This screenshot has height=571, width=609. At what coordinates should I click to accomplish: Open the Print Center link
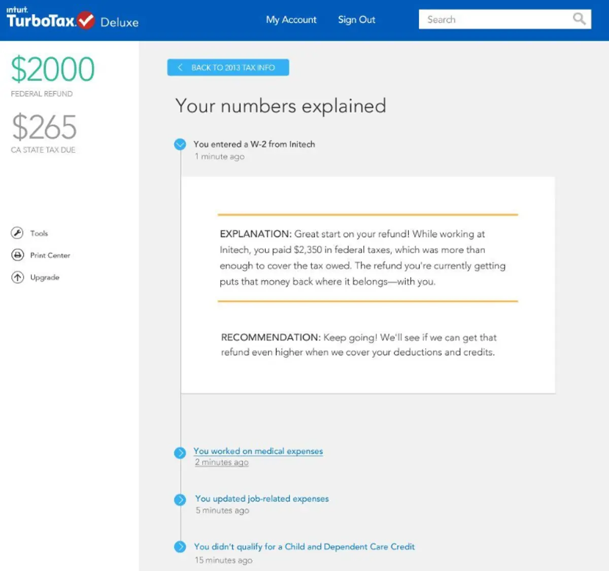(x=50, y=255)
